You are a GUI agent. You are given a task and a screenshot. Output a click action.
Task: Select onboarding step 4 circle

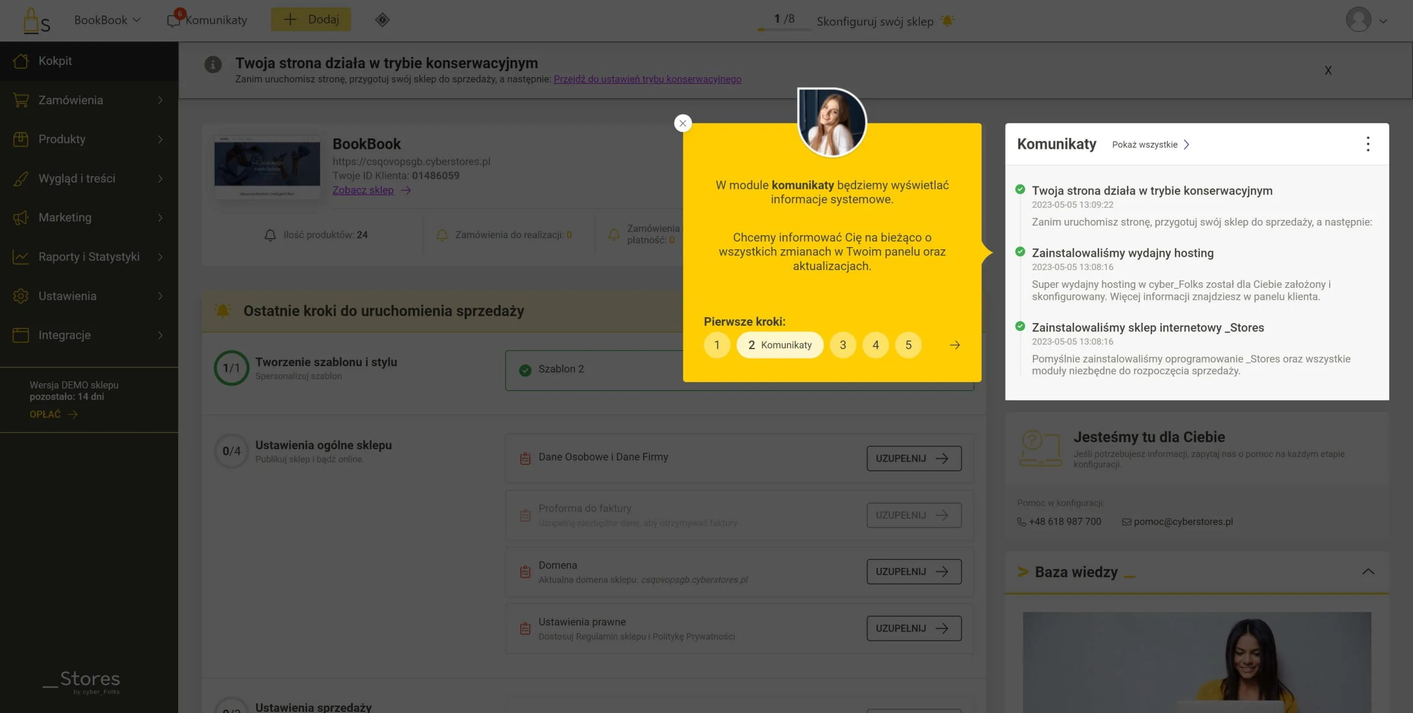875,345
